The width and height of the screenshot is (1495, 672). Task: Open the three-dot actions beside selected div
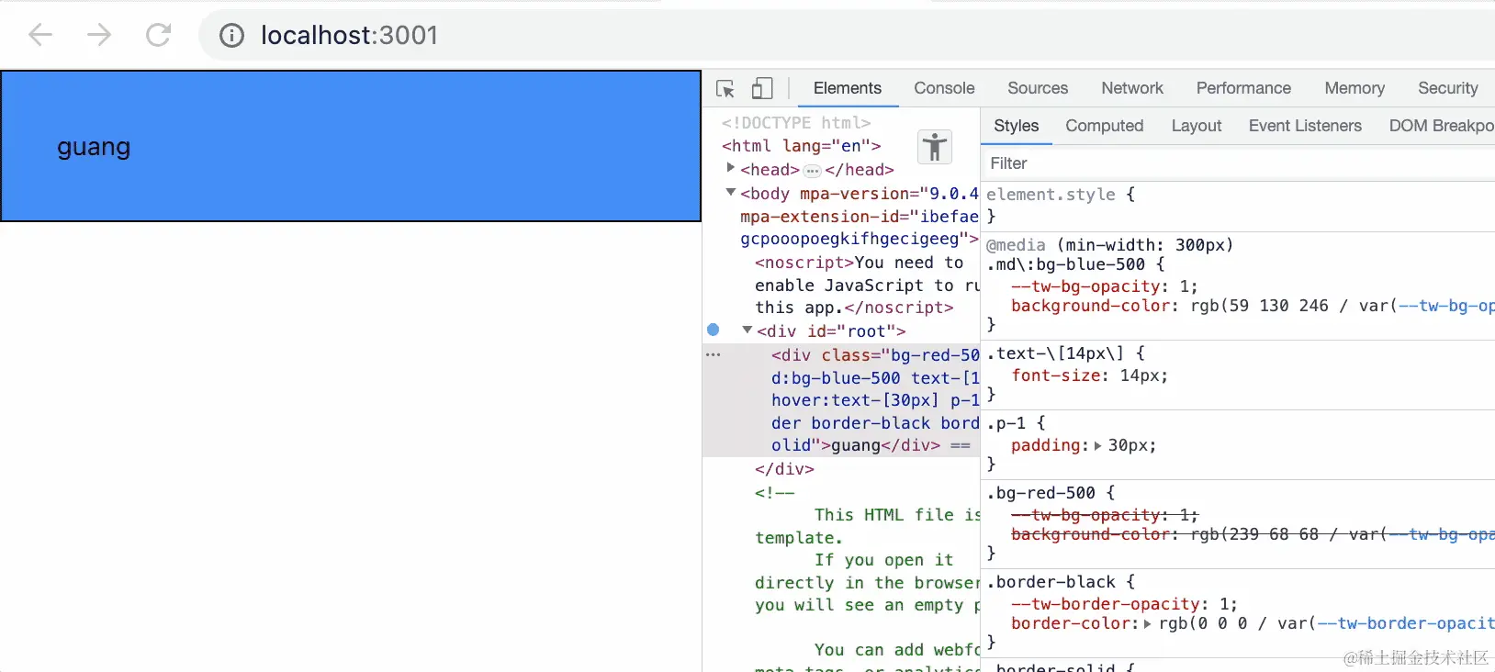[x=714, y=354]
